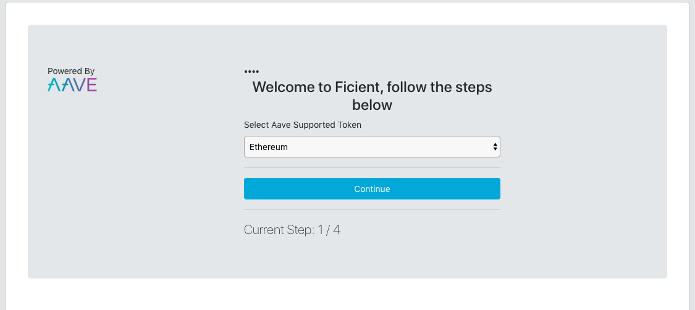Image resolution: width=695 pixels, height=310 pixels.
Task: Click the up-down arrows on token selector
Action: (495, 147)
